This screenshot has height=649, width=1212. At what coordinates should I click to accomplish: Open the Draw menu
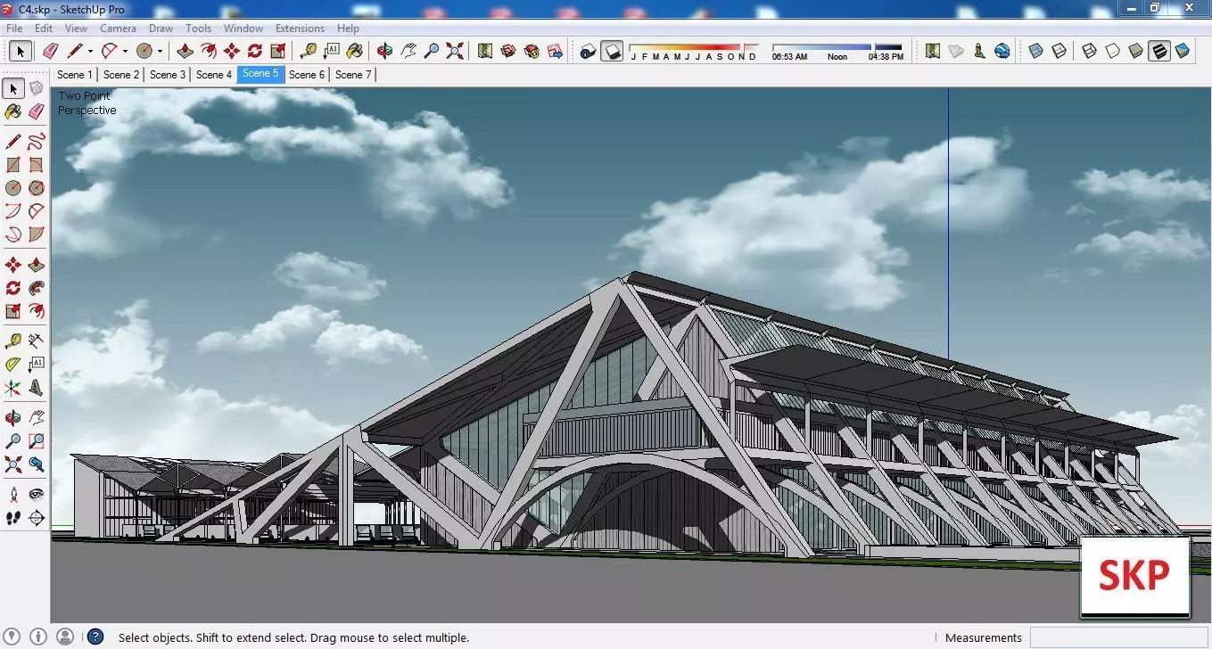[161, 29]
